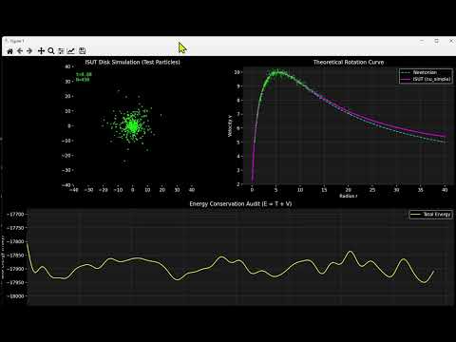
Task: Activate the Zoom to rectangle tool
Action: pos(51,51)
